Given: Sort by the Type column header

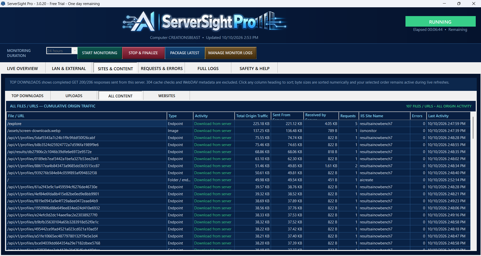Looking at the screenshot, I should tap(180, 116).
